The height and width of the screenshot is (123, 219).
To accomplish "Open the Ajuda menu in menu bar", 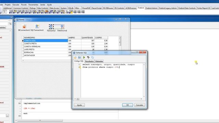I will (x=49, y=4).
